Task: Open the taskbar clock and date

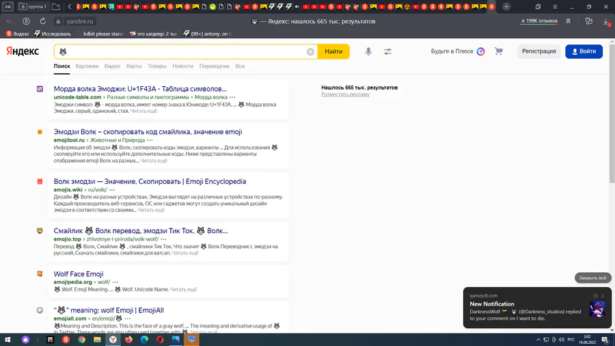Action: (x=587, y=340)
